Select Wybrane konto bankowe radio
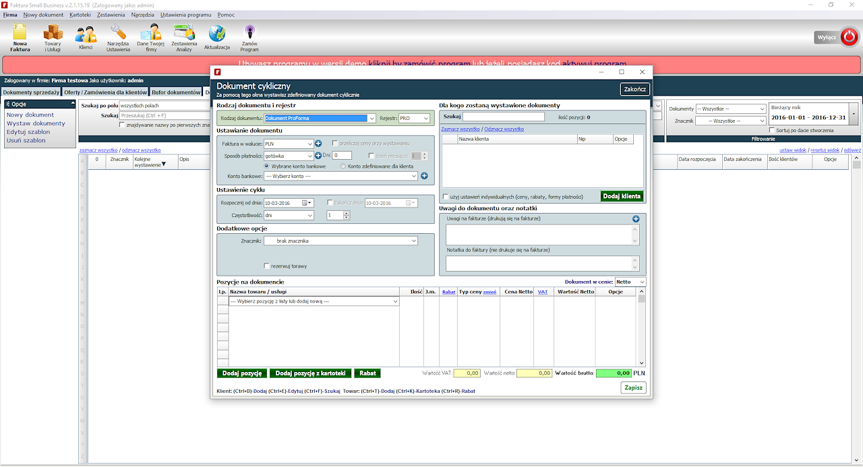 (267, 166)
